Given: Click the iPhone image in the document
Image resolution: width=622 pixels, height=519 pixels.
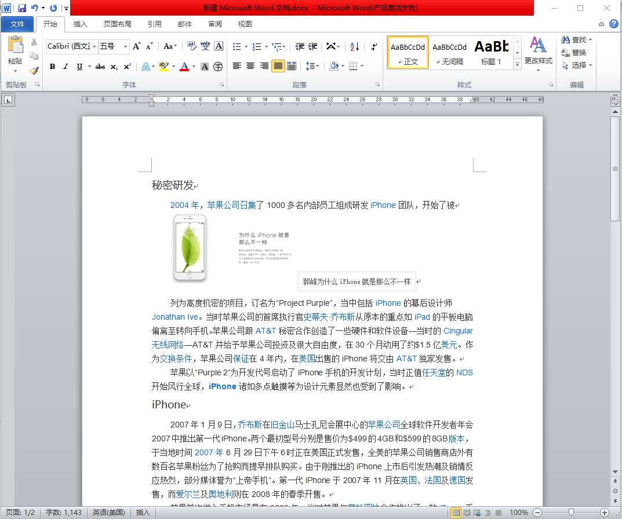Looking at the screenshot, I should [x=190, y=248].
